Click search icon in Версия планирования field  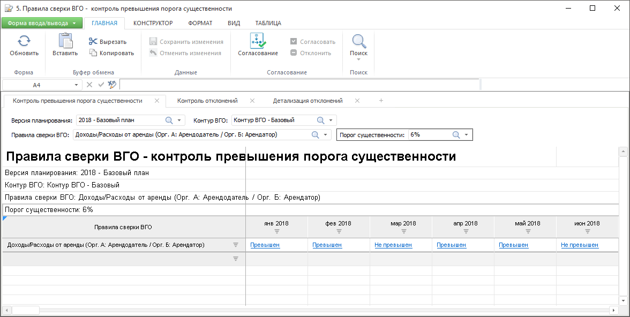169,120
